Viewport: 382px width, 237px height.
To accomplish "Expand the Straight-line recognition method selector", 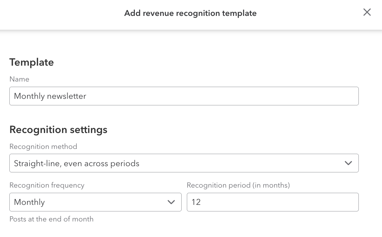I will 184,163.
